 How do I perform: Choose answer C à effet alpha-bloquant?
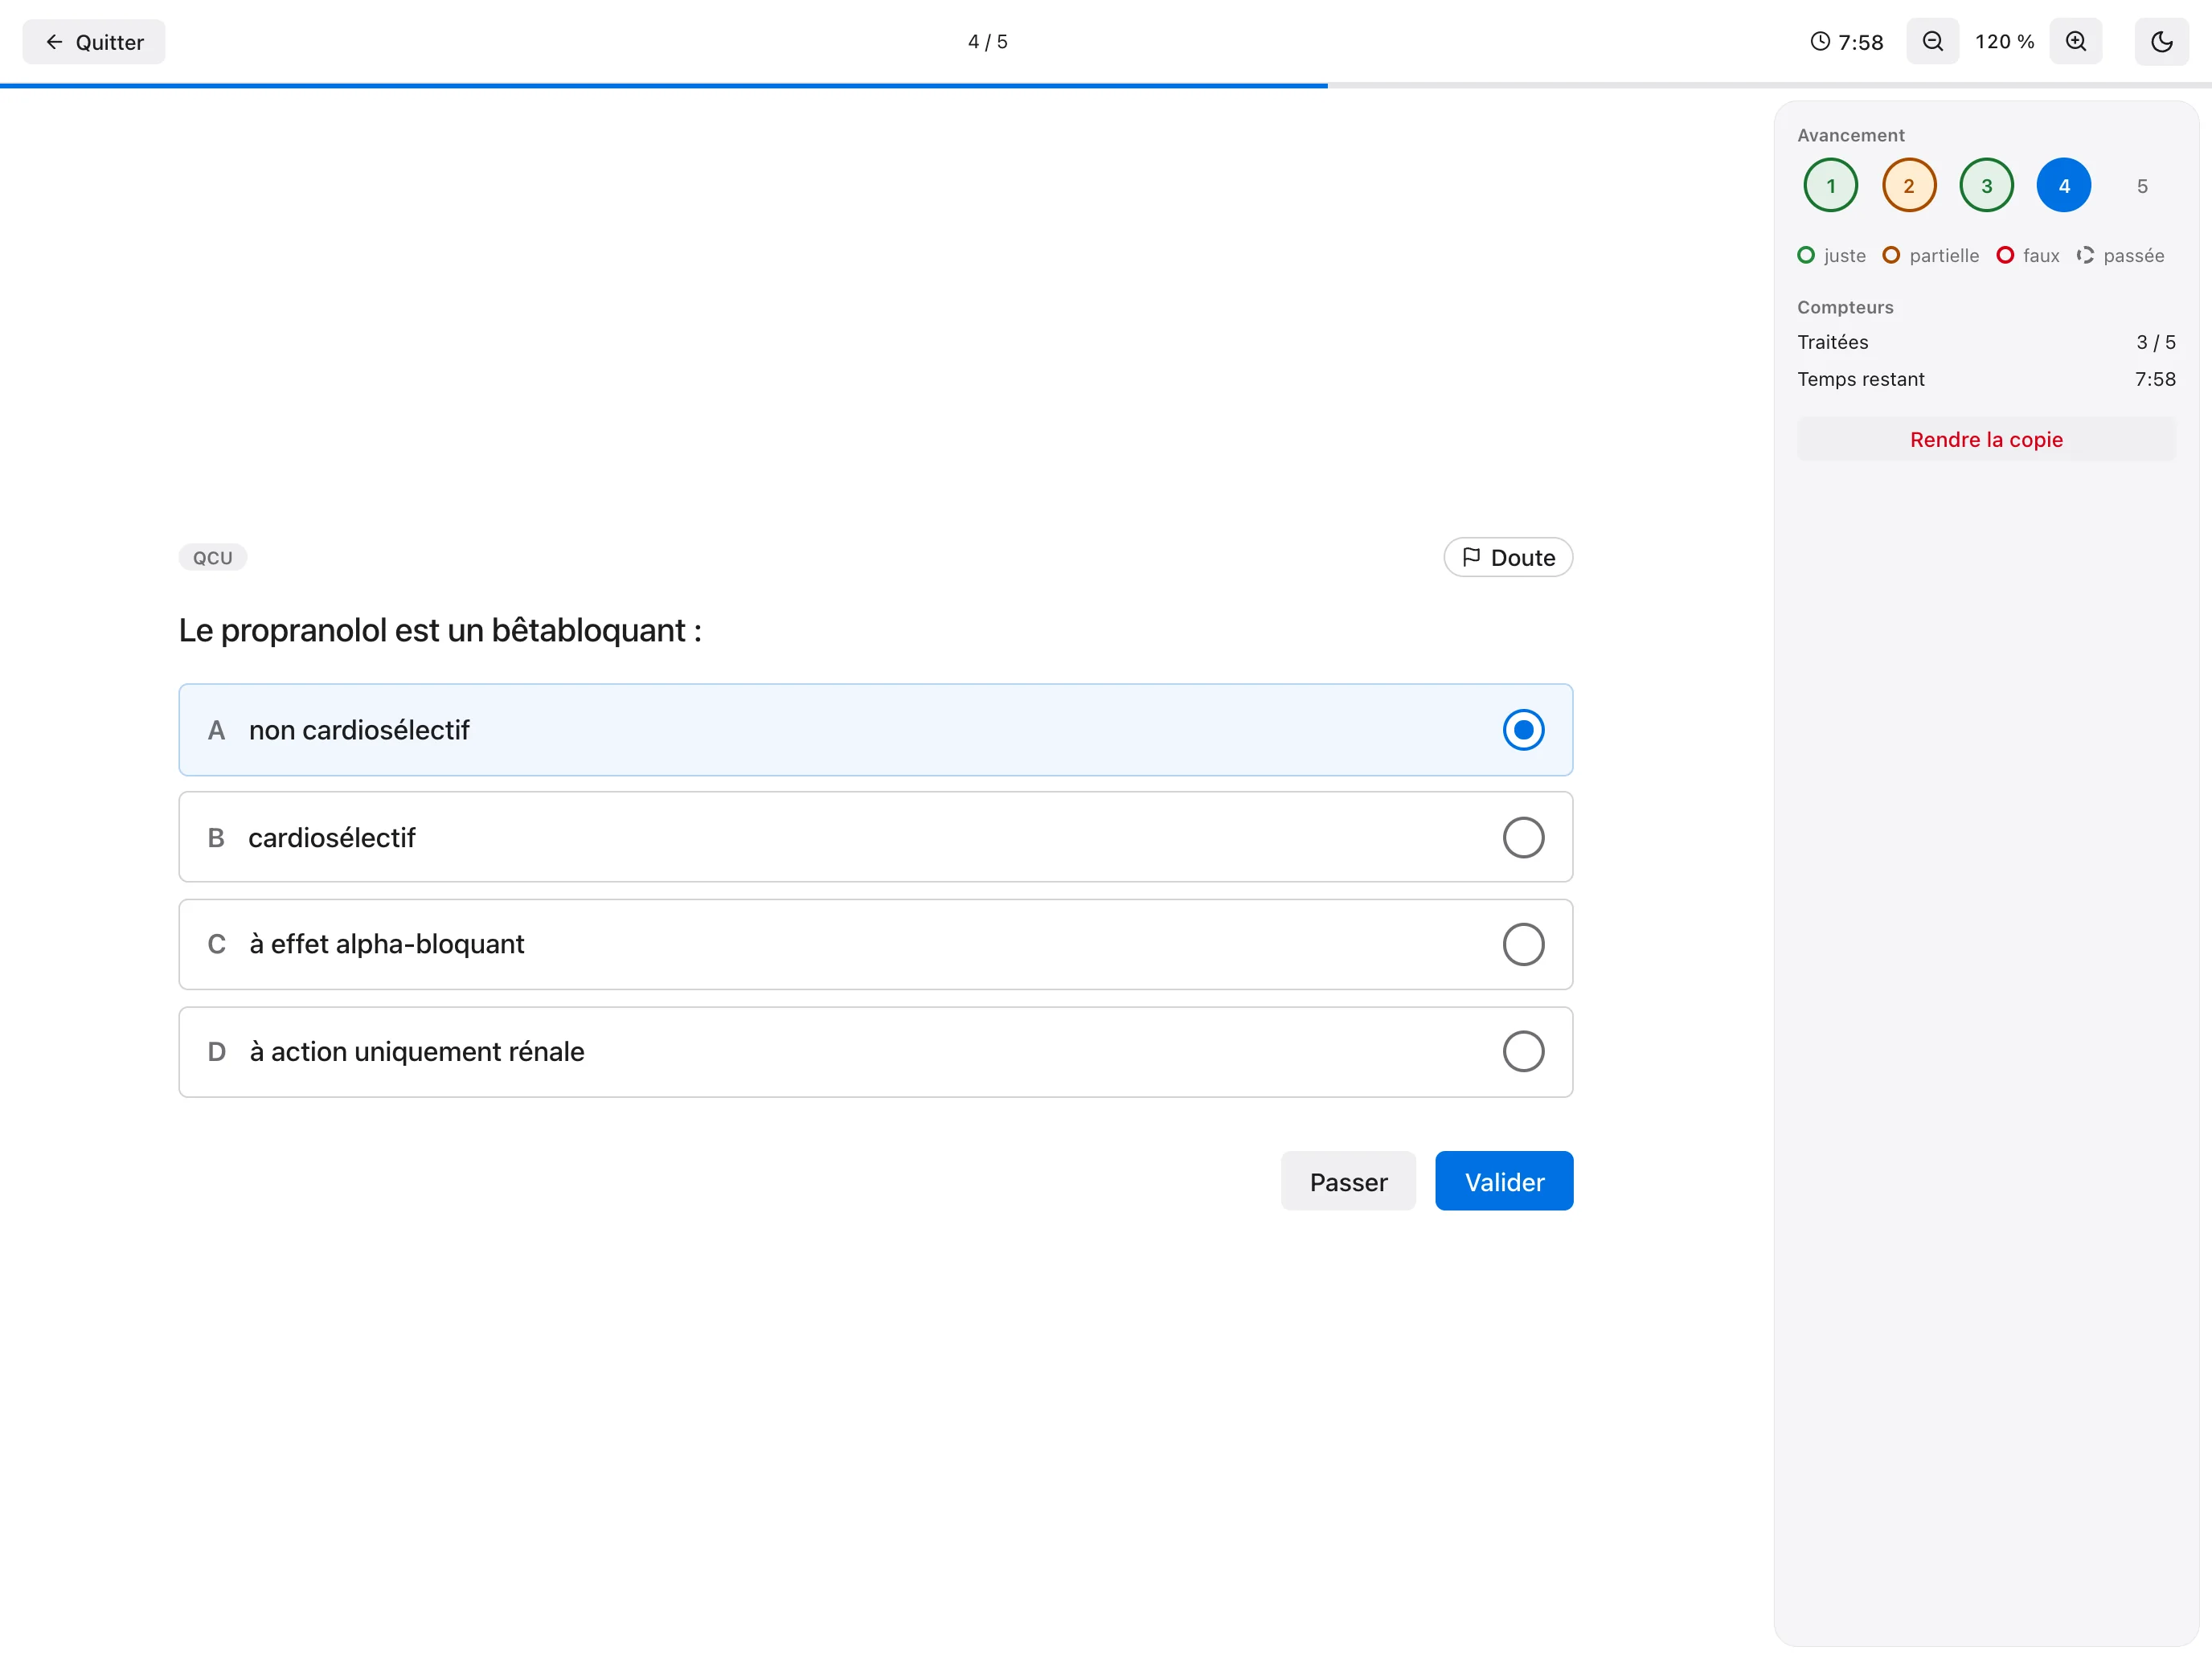coord(875,944)
